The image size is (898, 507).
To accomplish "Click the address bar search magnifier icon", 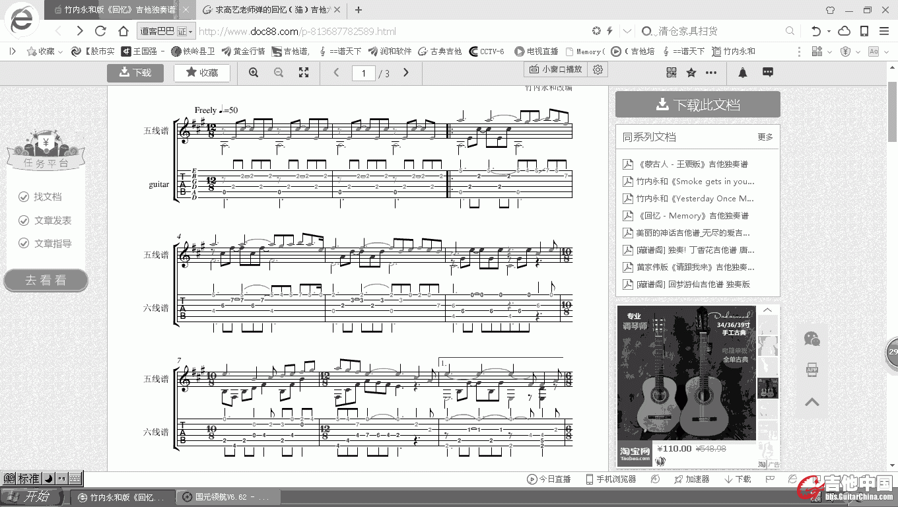I will click(x=790, y=31).
